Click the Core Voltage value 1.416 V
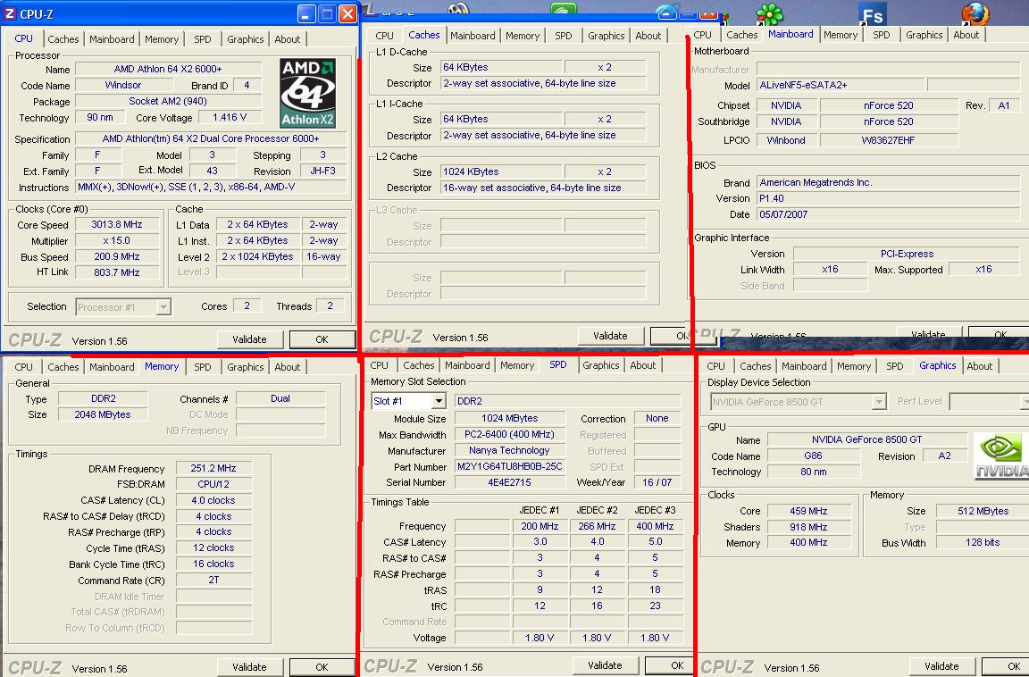1029x677 pixels. (230, 117)
